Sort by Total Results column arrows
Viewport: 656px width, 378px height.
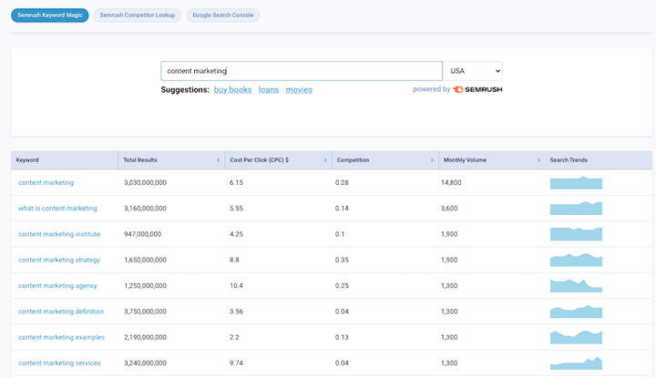tap(218, 160)
